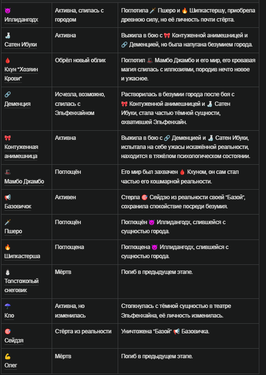This screenshot has width=266, height=375.
Task: Click the snowman emoji above Толстожопый снеговик
Action: [8, 272]
